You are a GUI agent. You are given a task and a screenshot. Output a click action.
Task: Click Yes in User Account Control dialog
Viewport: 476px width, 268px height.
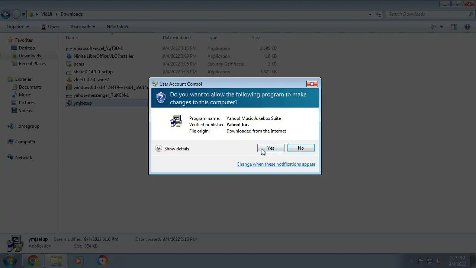(x=271, y=148)
